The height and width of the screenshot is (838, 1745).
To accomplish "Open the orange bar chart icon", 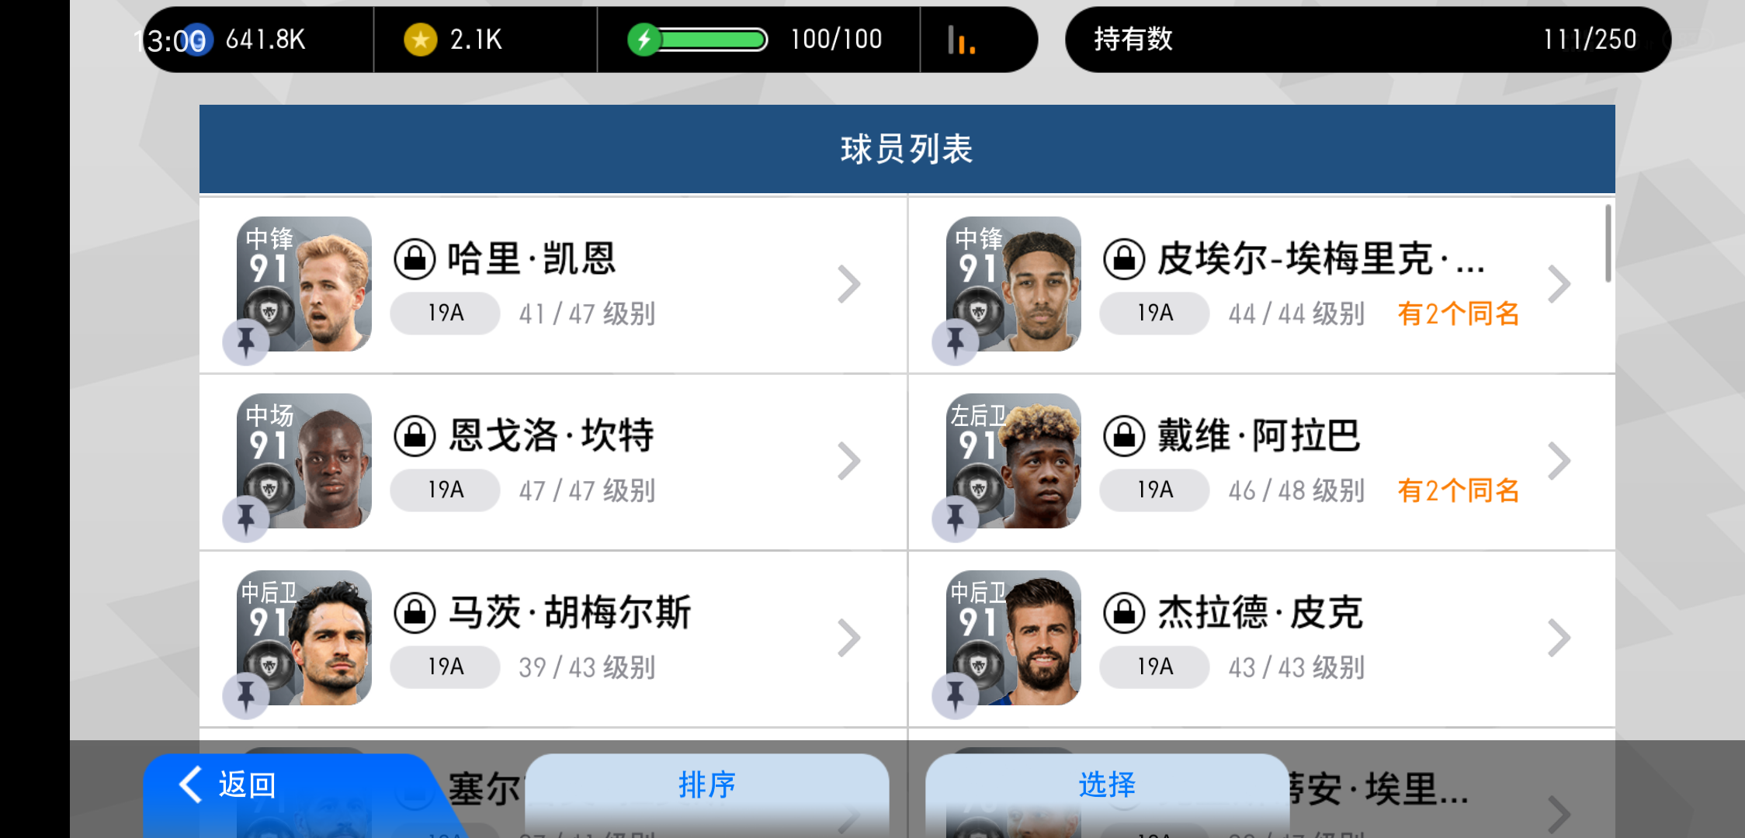I will pyautogui.click(x=961, y=40).
